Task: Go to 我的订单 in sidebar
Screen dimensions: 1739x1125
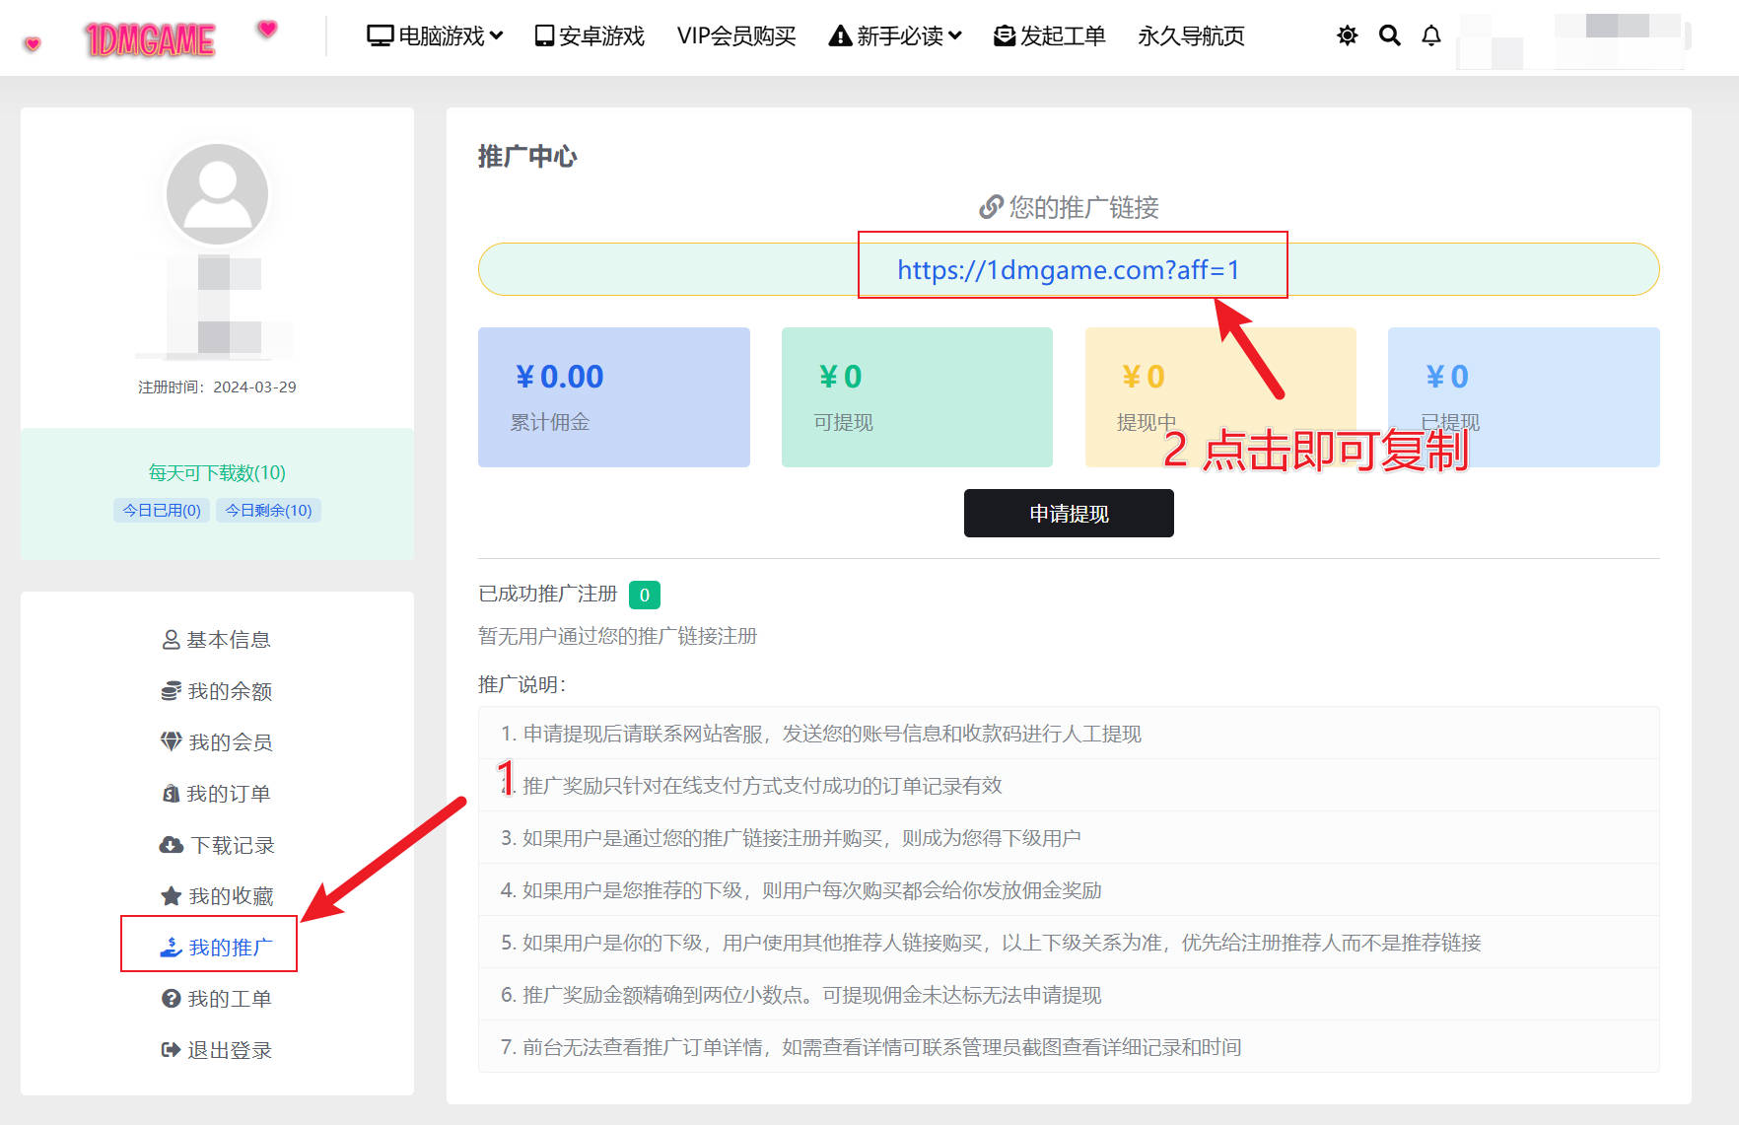Action: point(217,794)
